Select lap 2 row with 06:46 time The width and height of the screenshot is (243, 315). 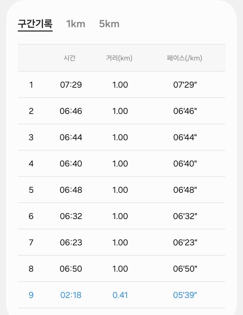[121, 111]
